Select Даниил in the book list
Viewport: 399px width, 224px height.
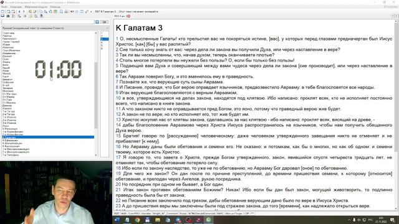point(7,56)
